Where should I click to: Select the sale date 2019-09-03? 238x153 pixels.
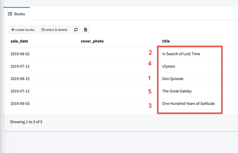click(20, 104)
